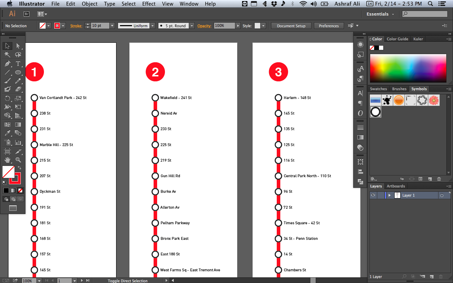Pick a color from the color spectrum
The height and width of the screenshot is (283, 453).
point(408,68)
